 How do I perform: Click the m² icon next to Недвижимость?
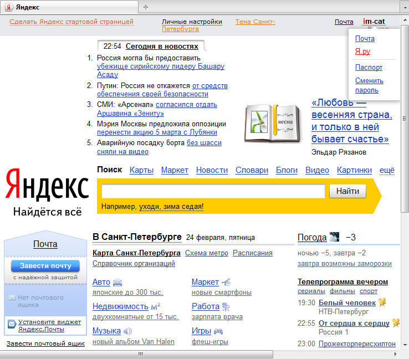click(156, 306)
